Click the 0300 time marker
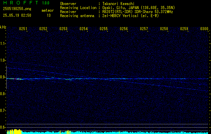 click(204, 29)
